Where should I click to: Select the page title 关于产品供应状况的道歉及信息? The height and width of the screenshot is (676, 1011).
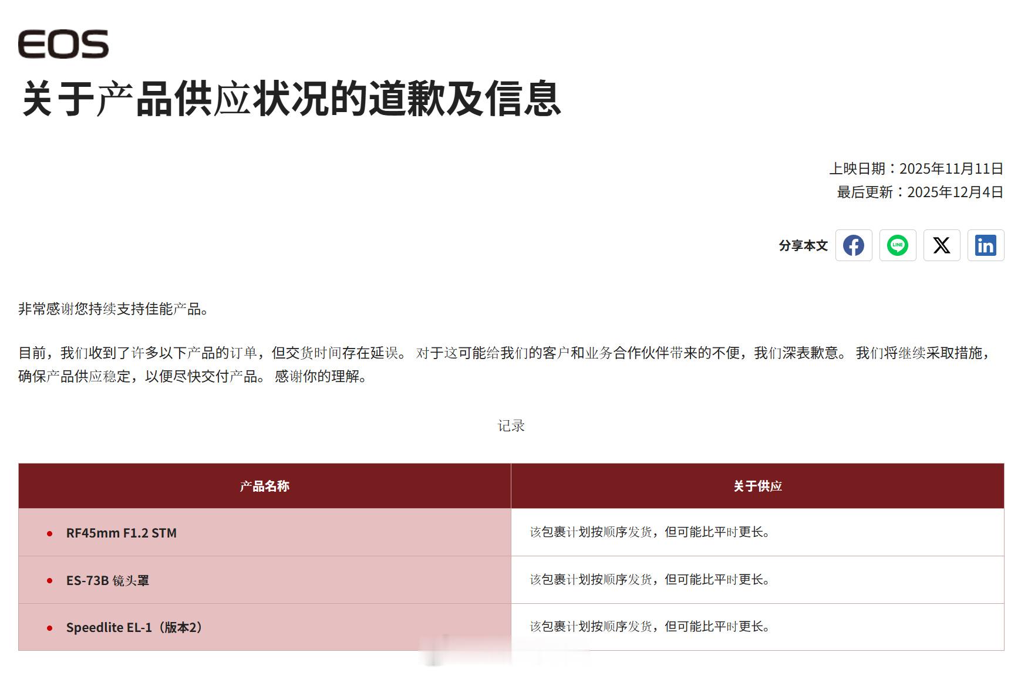pyautogui.click(x=291, y=99)
